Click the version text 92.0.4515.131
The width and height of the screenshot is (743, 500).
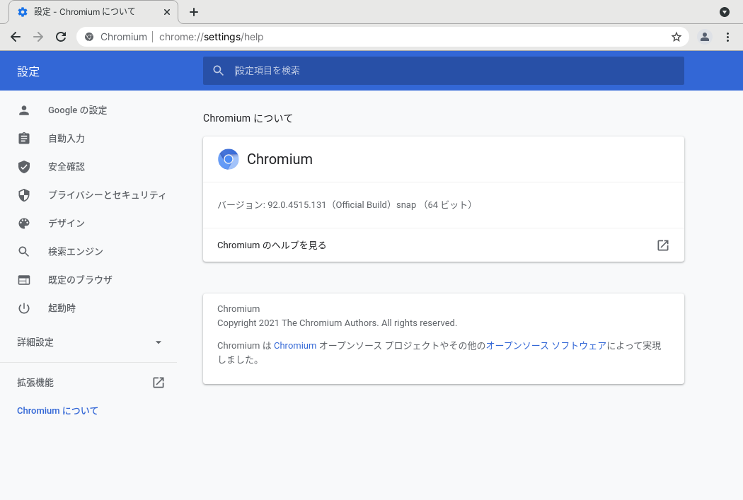click(296, 205)
